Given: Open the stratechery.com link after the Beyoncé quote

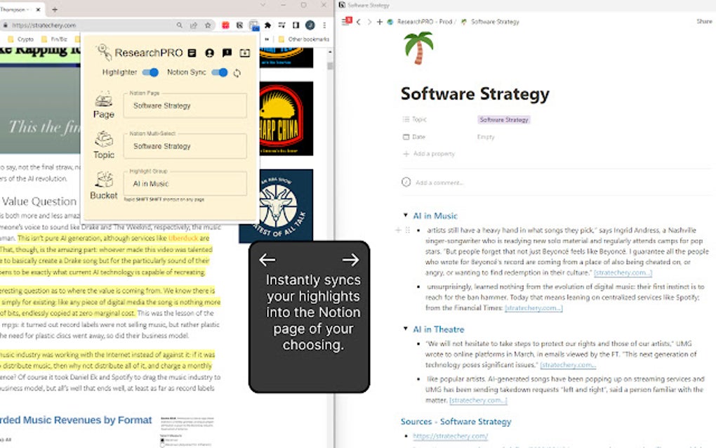Looking at the screenshot, I should [x=623, y=272].
